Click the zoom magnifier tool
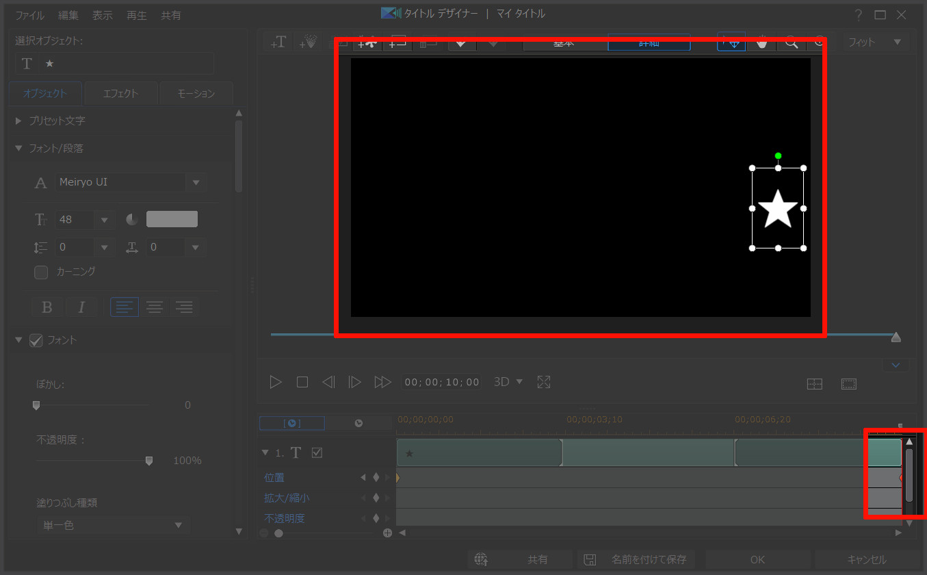This screenshot has width=927, height=575. pyautogui.click(x=792, y=42)
